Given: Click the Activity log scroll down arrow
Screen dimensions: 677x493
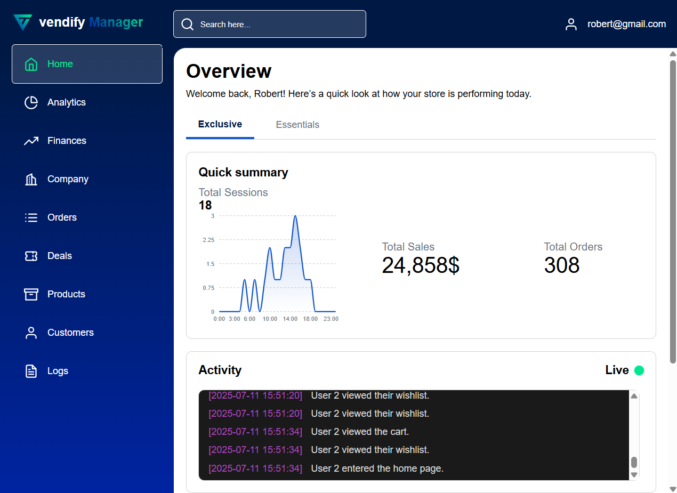Looking at the screenshot, I should (x=634, y=475).
